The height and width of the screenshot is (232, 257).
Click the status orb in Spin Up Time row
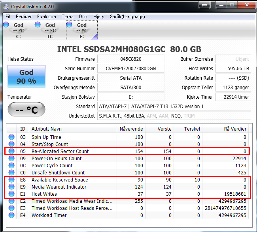point(11,137)
